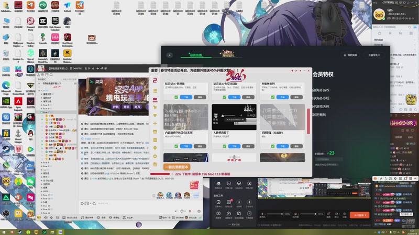The image size is (419, 235).
Task: Open the tool icon with red notification badge
Action: click(x=229, y=203)
